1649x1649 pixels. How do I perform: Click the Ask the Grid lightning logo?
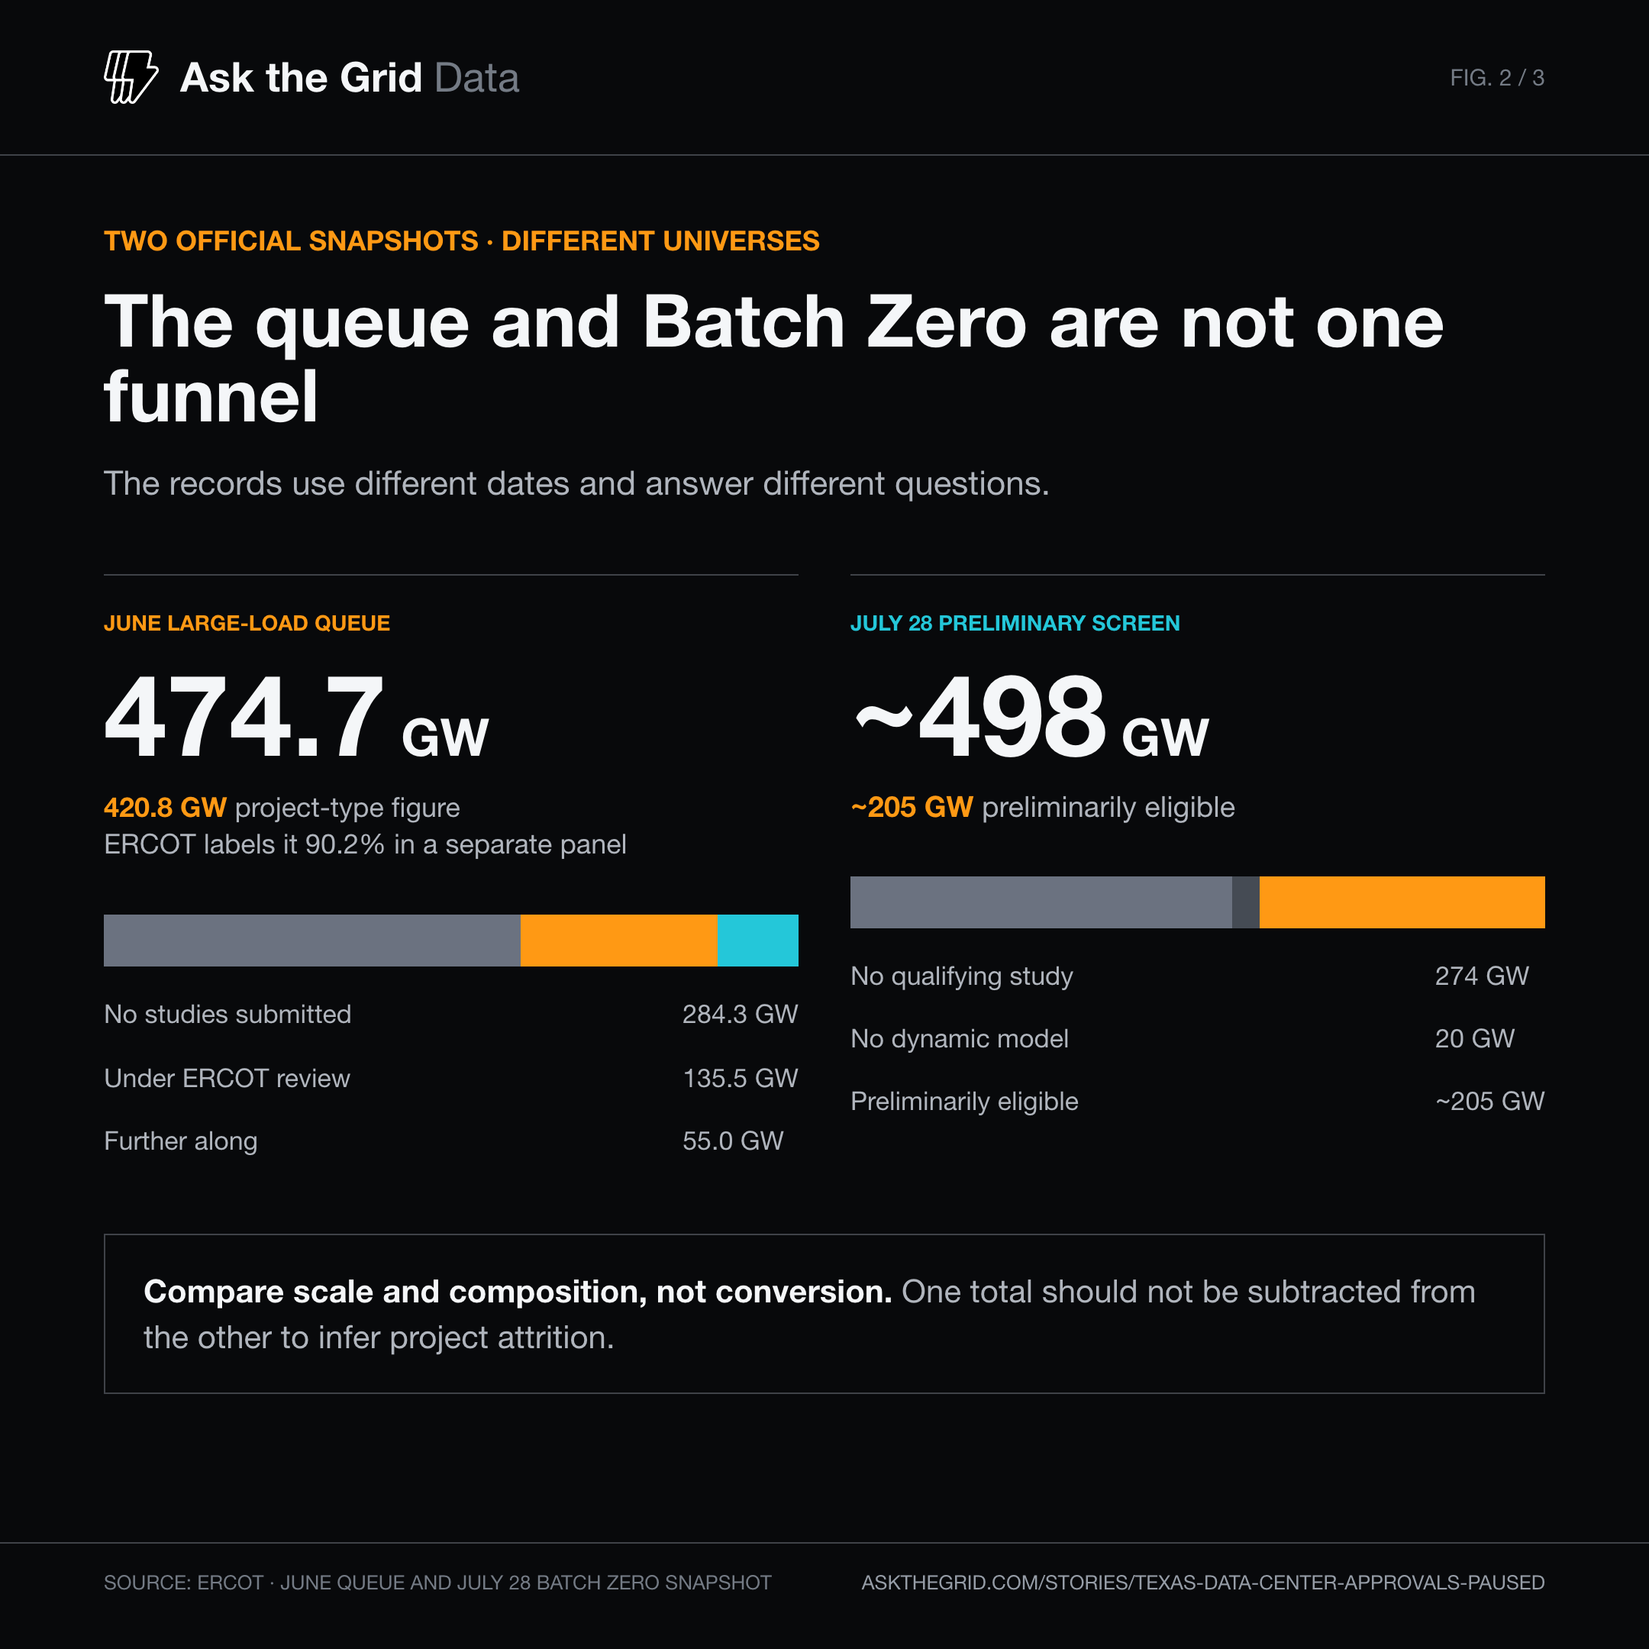click(x=131, y=77)
